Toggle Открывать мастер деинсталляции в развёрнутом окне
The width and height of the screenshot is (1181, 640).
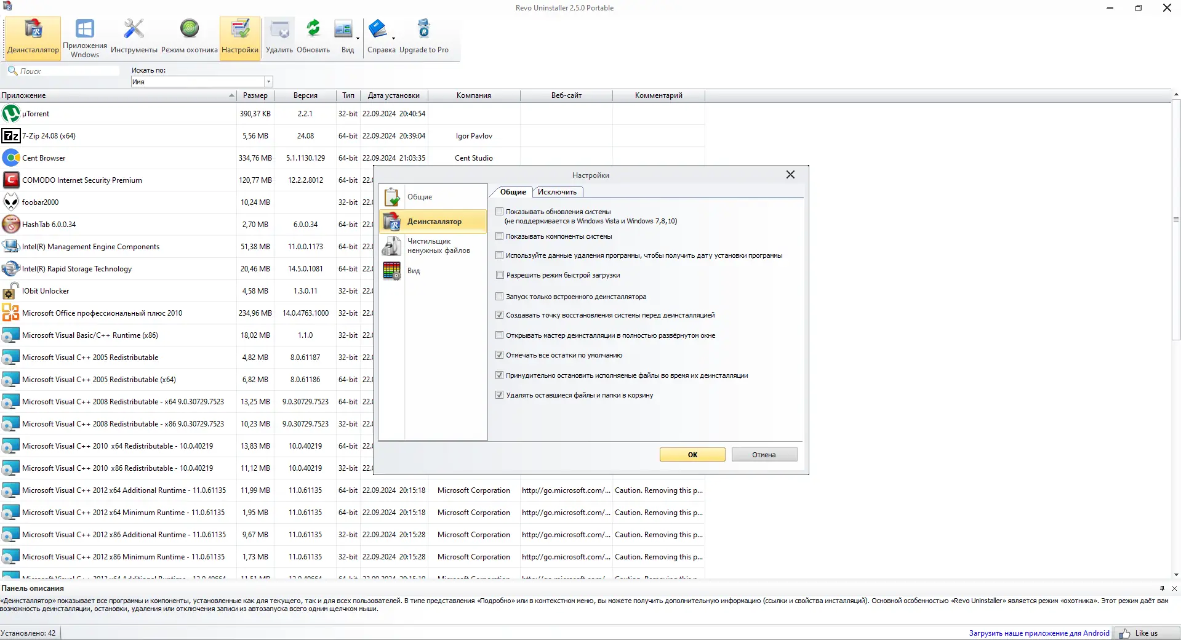click(500, 335)
